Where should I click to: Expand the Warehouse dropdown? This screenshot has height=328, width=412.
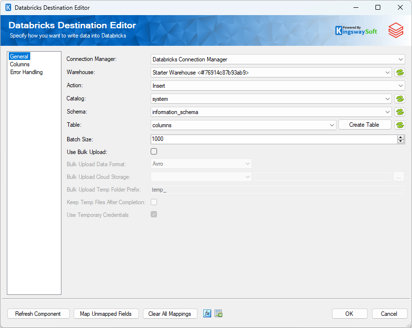271,73
